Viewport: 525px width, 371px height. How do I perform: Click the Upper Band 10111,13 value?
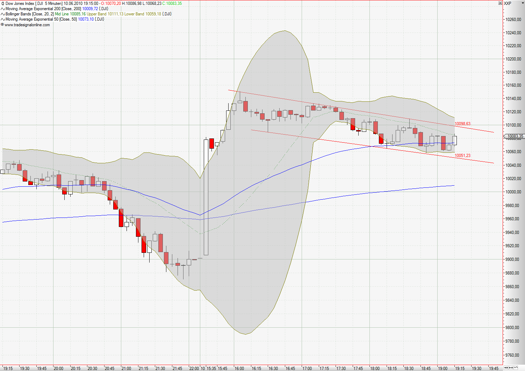(105, 14)
